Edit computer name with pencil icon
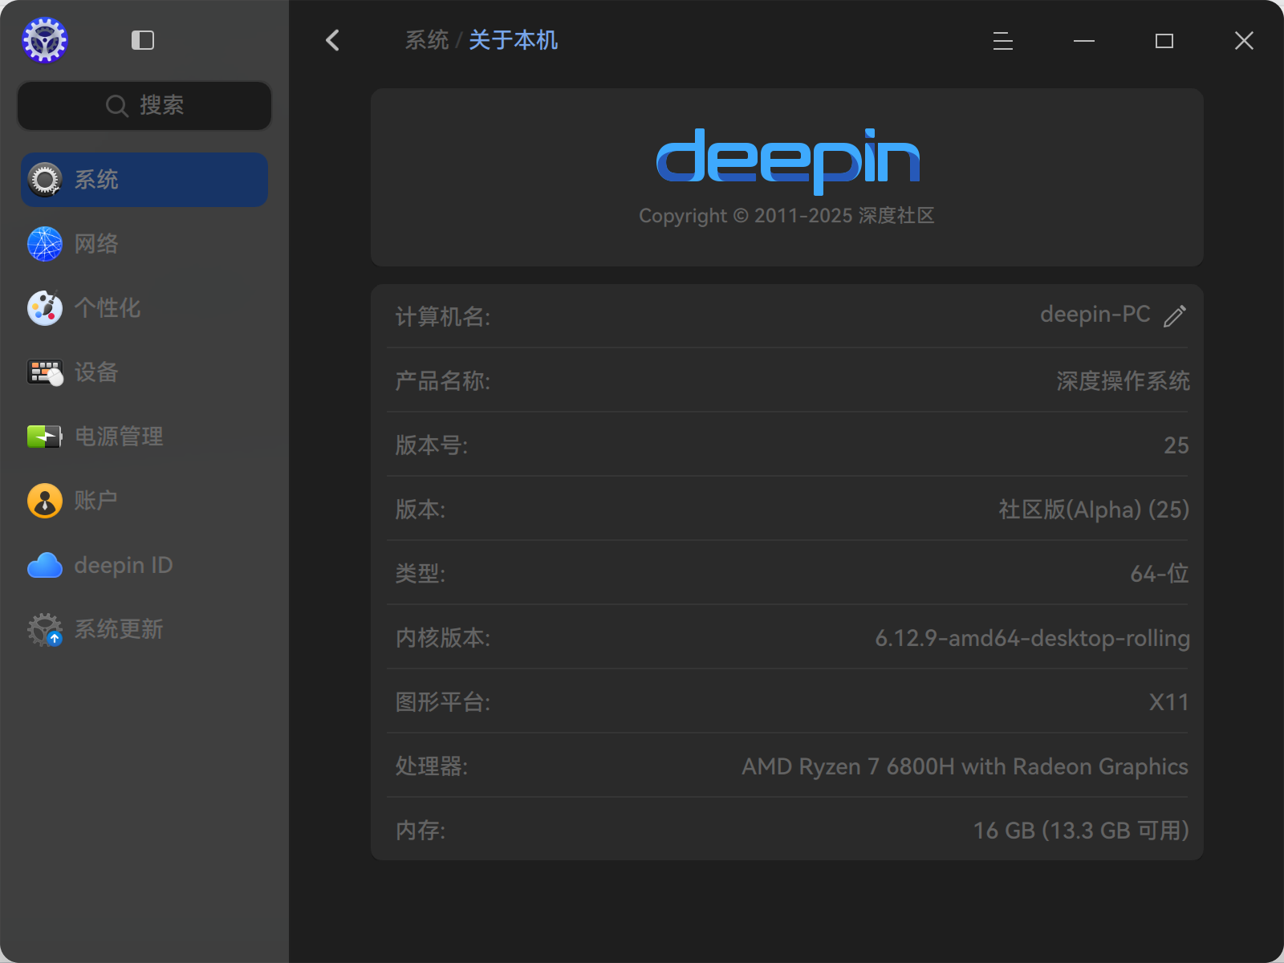This screenshot has width=1284, height=963. pyautogui.click(x=1175, y=315)
